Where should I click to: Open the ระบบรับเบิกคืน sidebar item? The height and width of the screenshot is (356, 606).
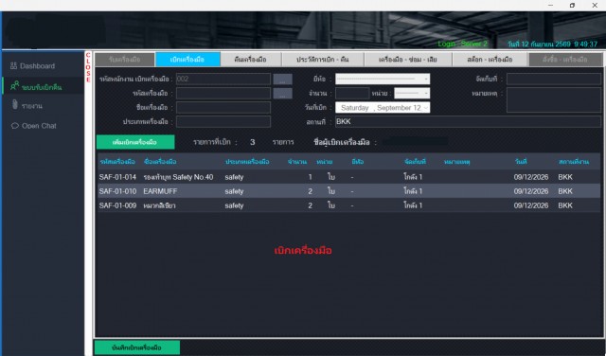[x=42, y=86]
